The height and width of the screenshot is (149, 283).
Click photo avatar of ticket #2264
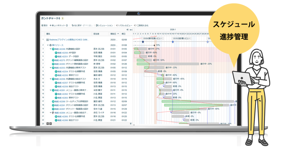pos(53,113)
